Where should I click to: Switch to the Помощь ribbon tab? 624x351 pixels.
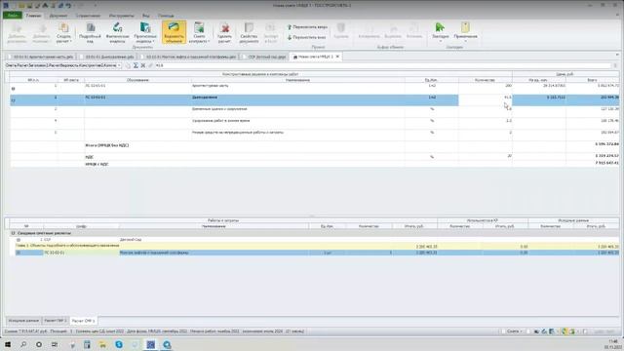tap(166, 16)
